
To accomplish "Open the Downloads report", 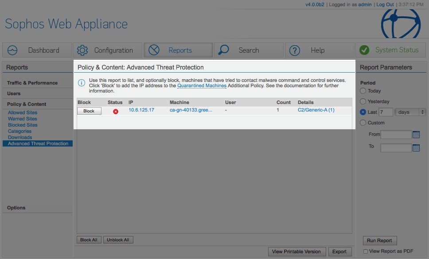I will [x=20, y=137].
